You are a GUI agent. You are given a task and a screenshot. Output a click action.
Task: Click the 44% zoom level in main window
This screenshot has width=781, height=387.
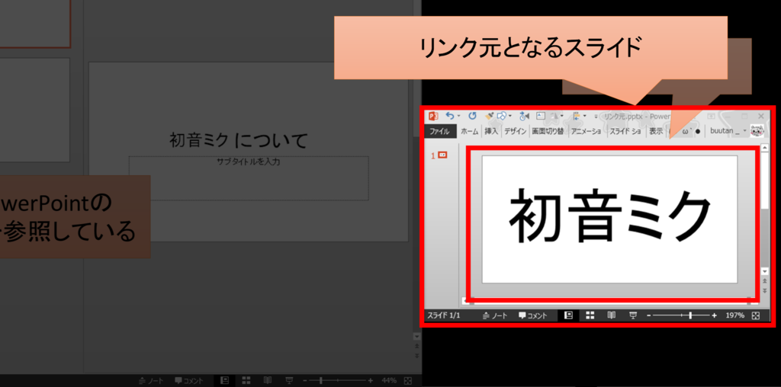[x=390, y=381]
